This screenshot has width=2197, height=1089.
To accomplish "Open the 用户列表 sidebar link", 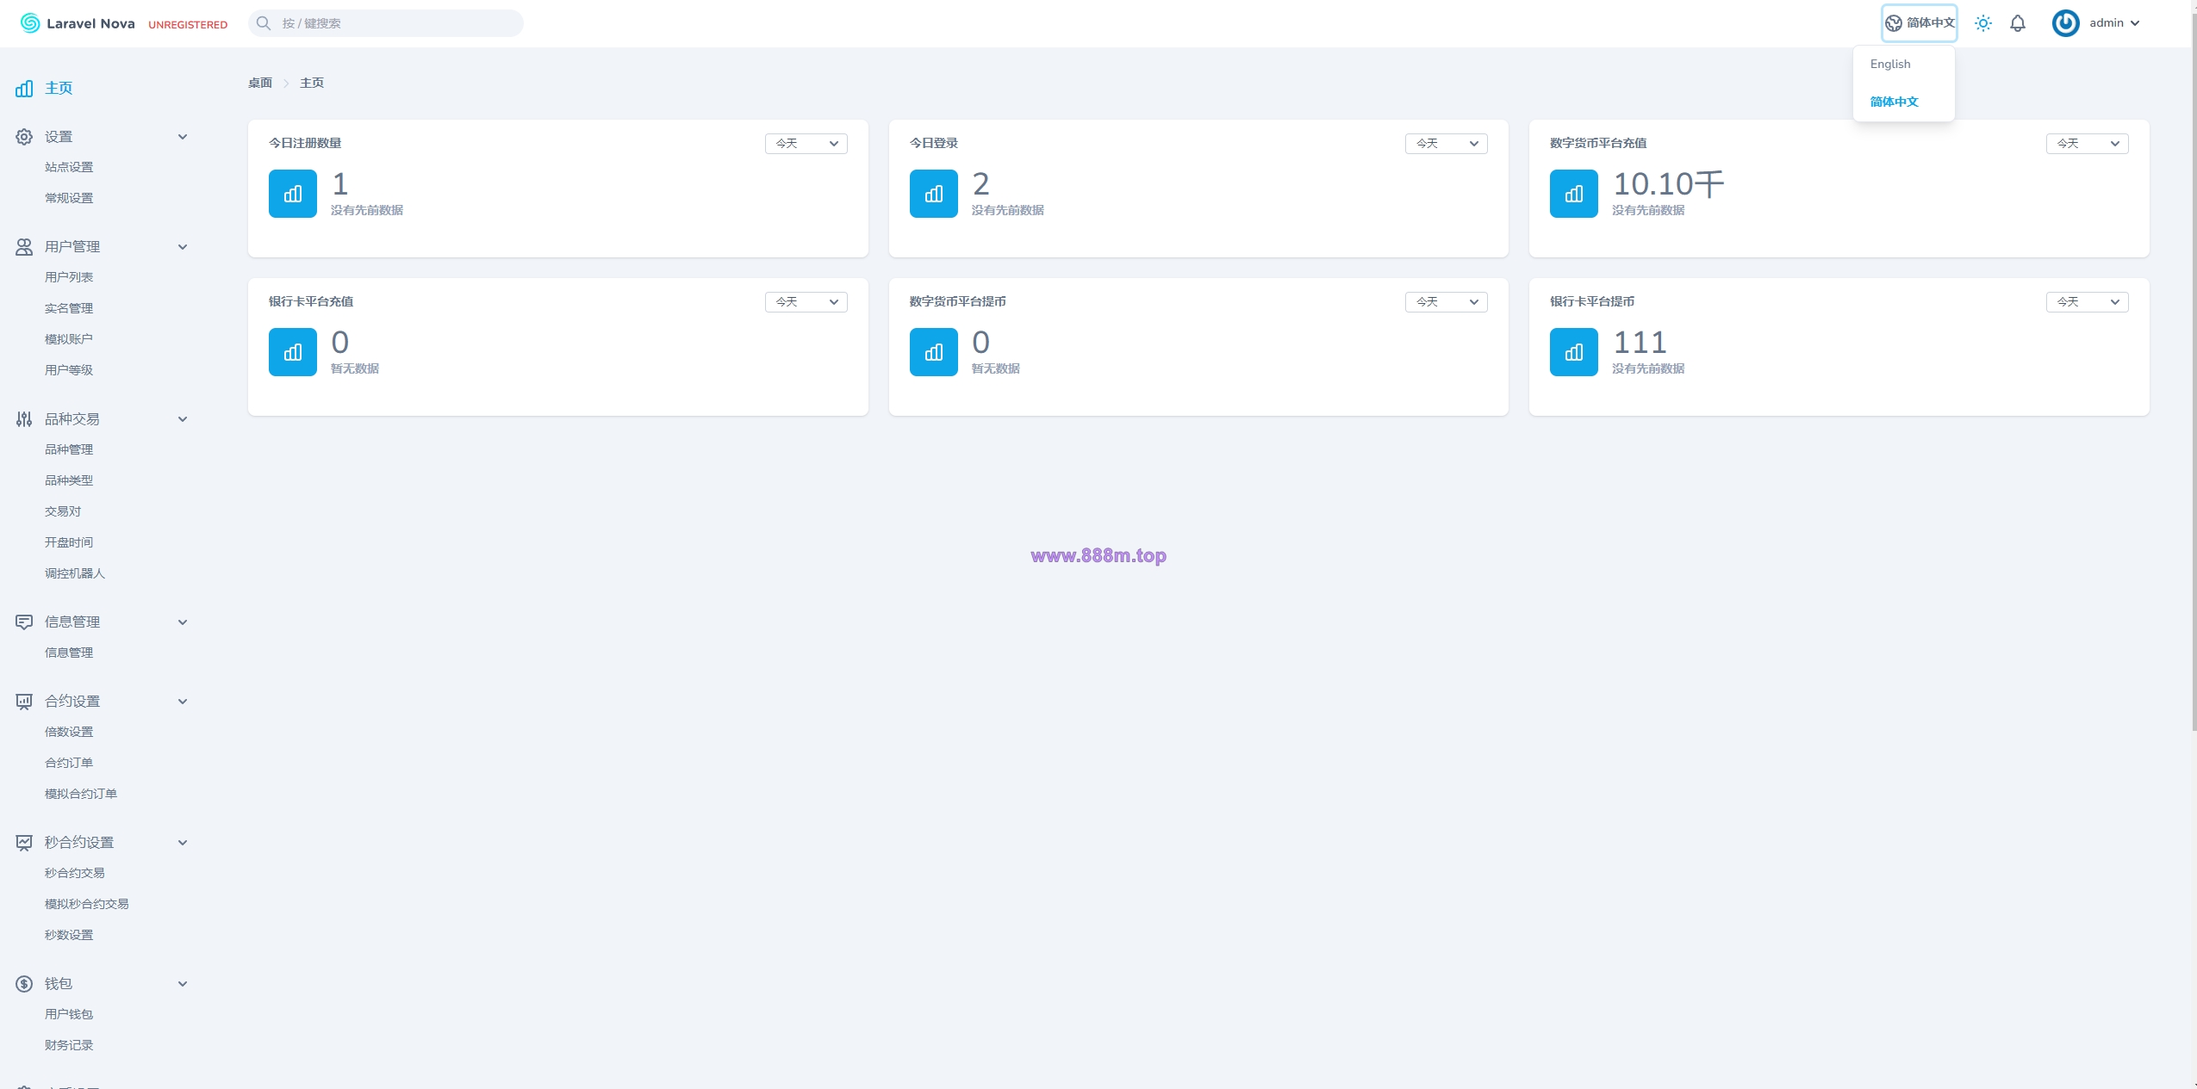I will [69, 277].
